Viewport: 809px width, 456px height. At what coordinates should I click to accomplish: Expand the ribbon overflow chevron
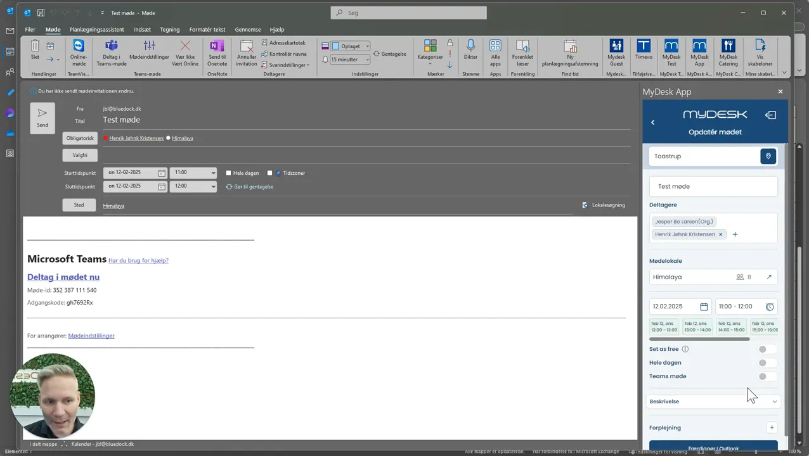point(784,72)
